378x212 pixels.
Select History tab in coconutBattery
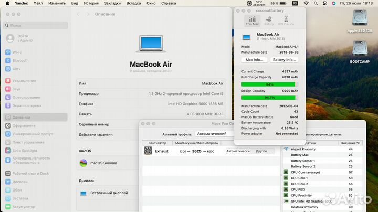pos(269,20)
